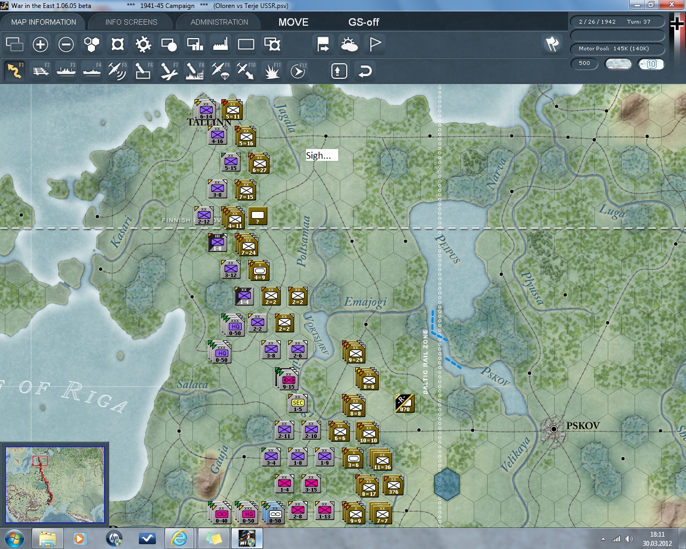The width and height of the screenshot is (686, 549).
Task: Click the 'Sigh...' map note label
Action: (x=322, y=155)
